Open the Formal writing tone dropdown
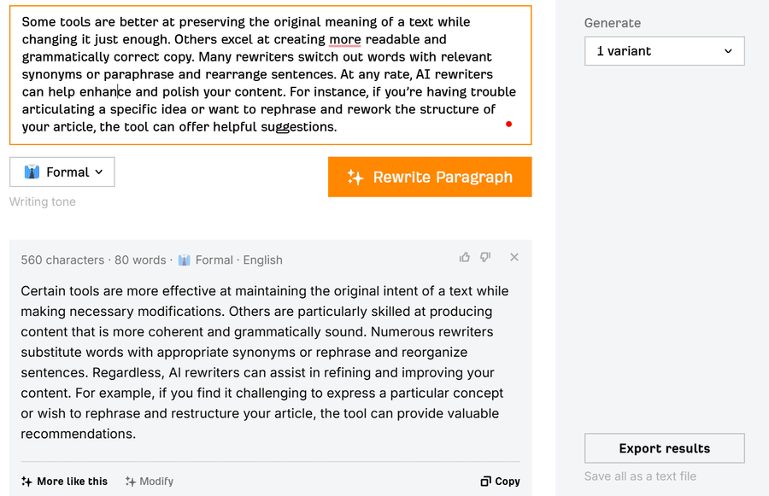This screenshot has height=496, width=769. pyautogui.click(x=62, y=172)
